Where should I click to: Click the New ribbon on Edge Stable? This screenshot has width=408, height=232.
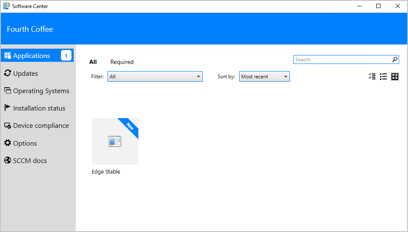click(130, 126)
